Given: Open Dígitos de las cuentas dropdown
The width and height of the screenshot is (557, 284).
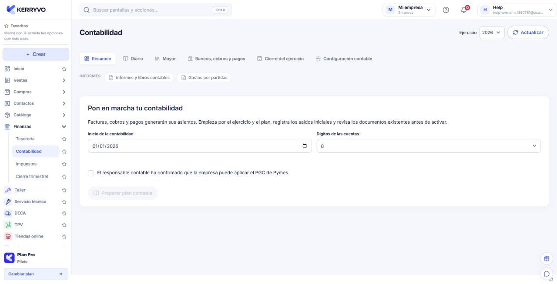Looking at the screenshot, I should tap(429, 146).
